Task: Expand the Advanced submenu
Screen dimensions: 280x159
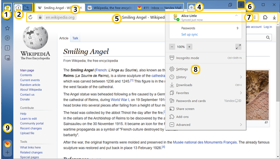Action: (x=241, y=125)
